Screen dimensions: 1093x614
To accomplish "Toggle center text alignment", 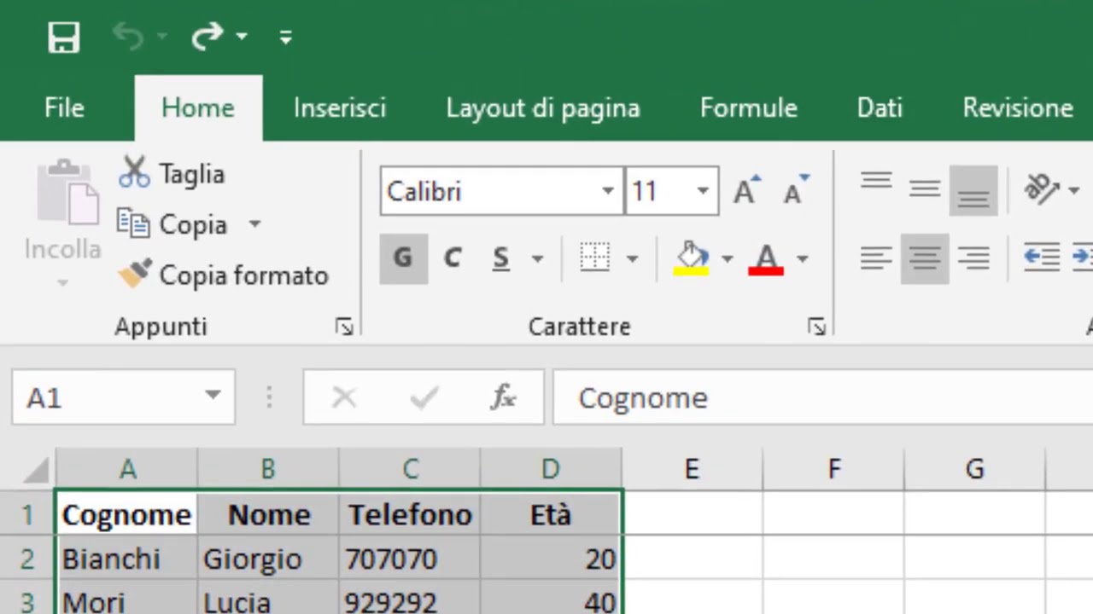I will tap(925, 258).
